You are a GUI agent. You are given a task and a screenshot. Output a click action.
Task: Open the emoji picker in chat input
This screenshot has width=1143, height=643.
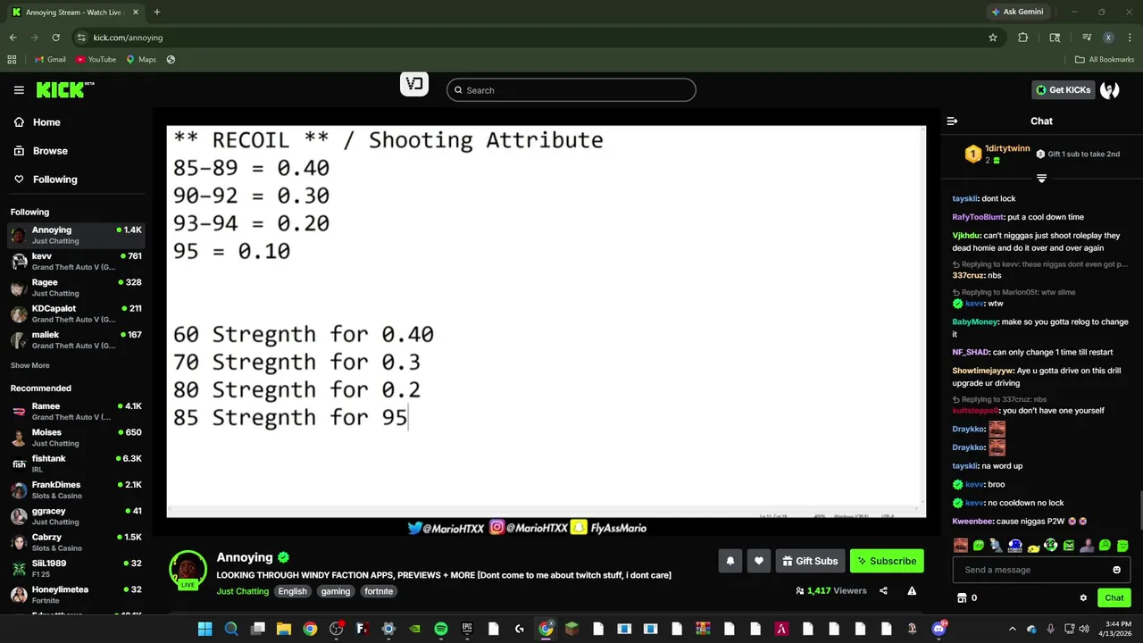1116,570
